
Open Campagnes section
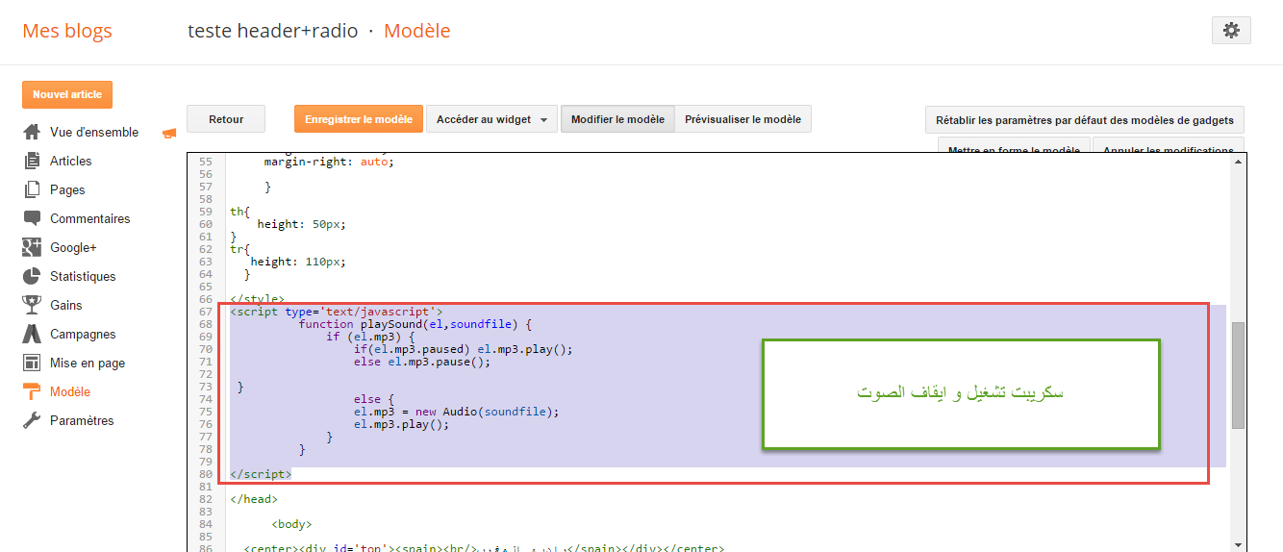[83, 334]
